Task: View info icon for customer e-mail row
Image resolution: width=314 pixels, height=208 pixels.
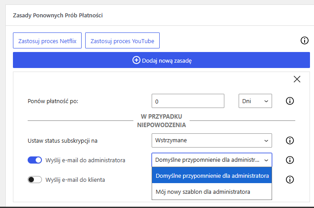Action: pos(290,180)
